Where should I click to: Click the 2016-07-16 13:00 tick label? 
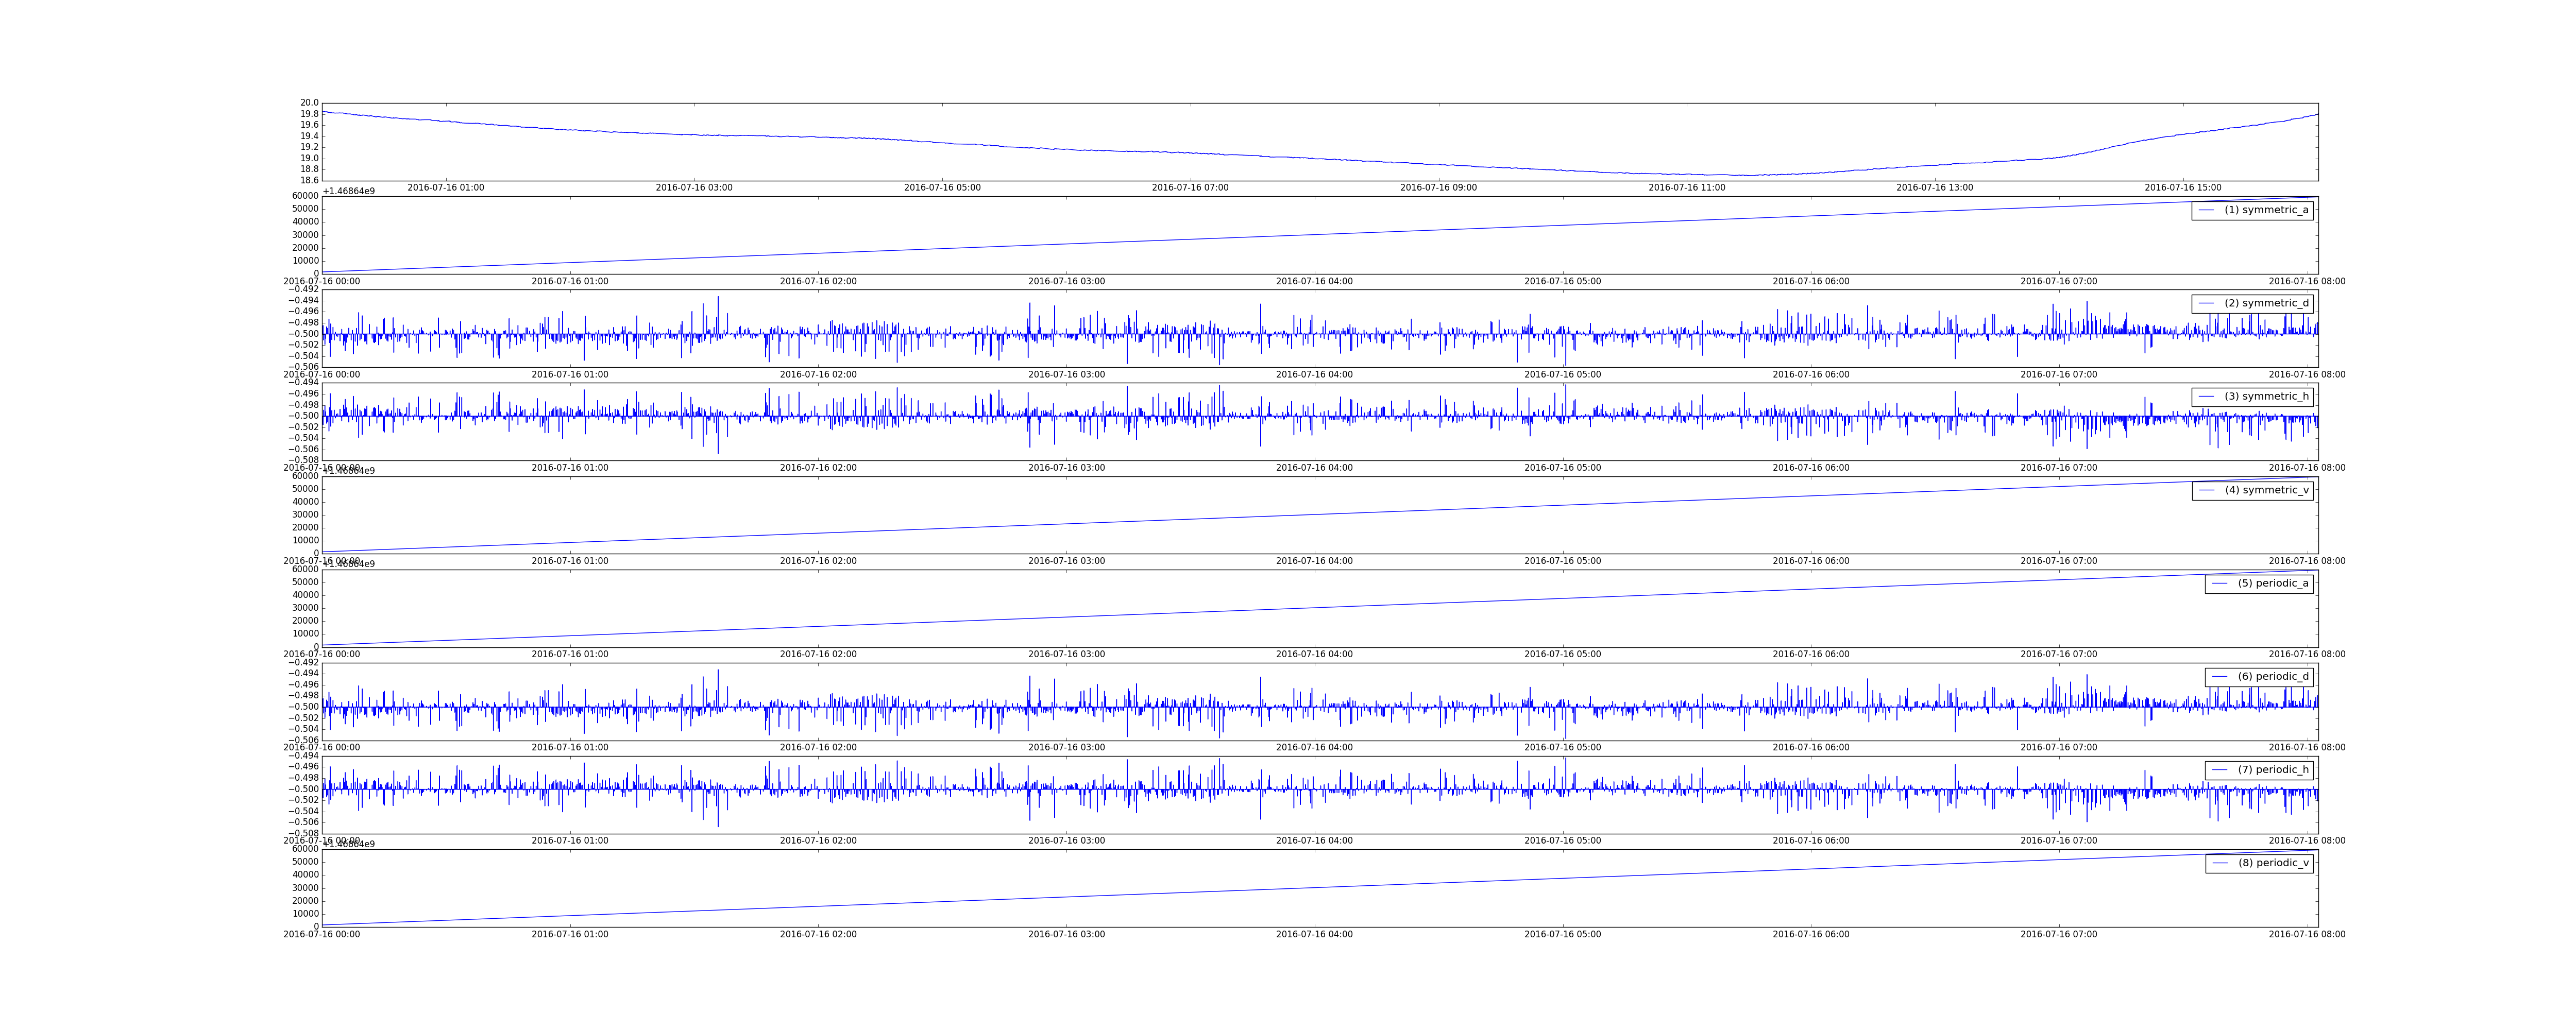[1934, 188]
